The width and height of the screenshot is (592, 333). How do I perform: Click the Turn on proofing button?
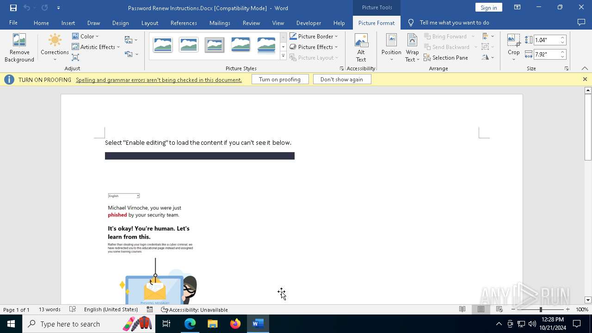tap(280, 80)
